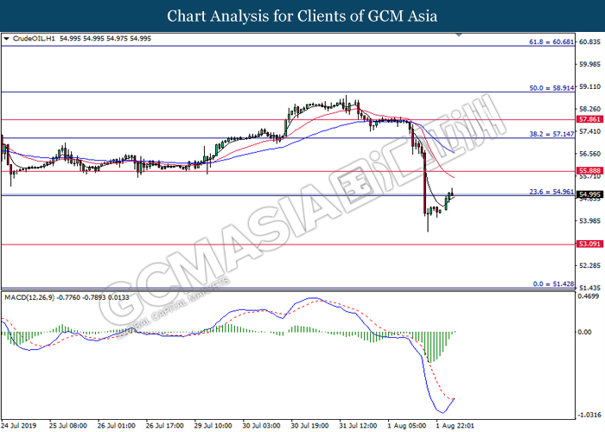This screenshot has height=432, width=605.
Task: Click the 60.835 price scale value
Action: [x=590, y=41]
